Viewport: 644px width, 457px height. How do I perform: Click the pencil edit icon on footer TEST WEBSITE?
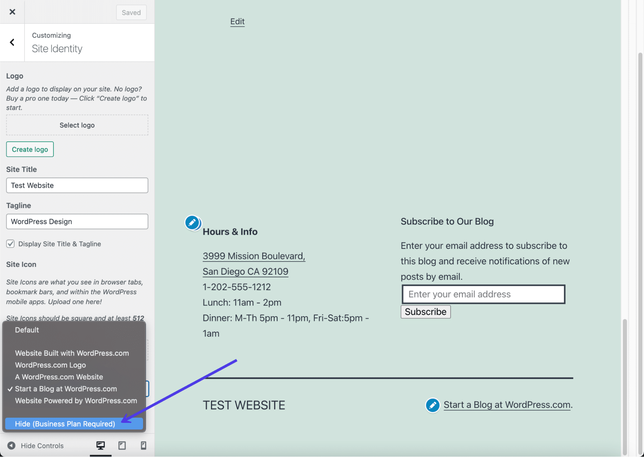(432, 405)
